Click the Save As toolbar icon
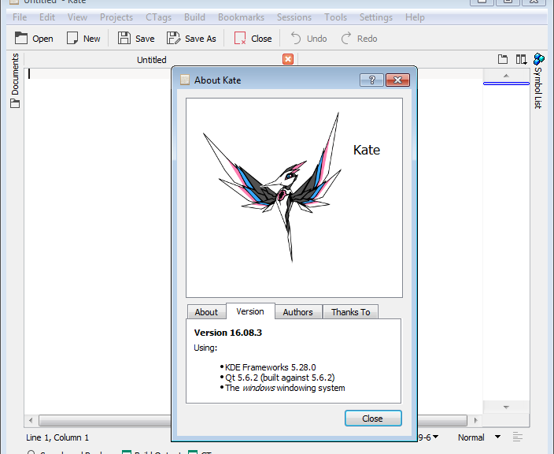The height and width of the screenshot is (454, 554). 173,38
